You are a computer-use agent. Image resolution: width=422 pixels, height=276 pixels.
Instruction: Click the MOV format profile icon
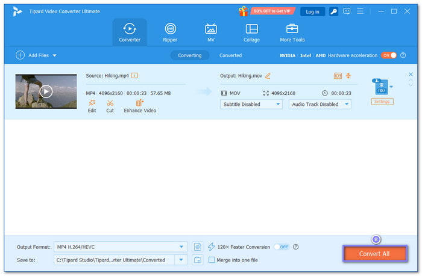380,87
